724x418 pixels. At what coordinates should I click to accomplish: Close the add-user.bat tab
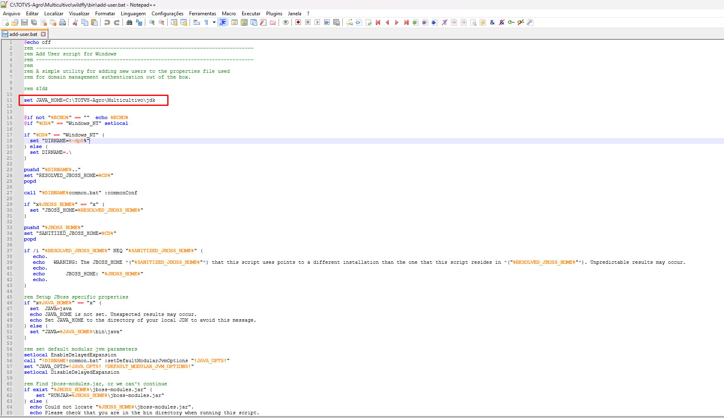click(x=43, y=34)
